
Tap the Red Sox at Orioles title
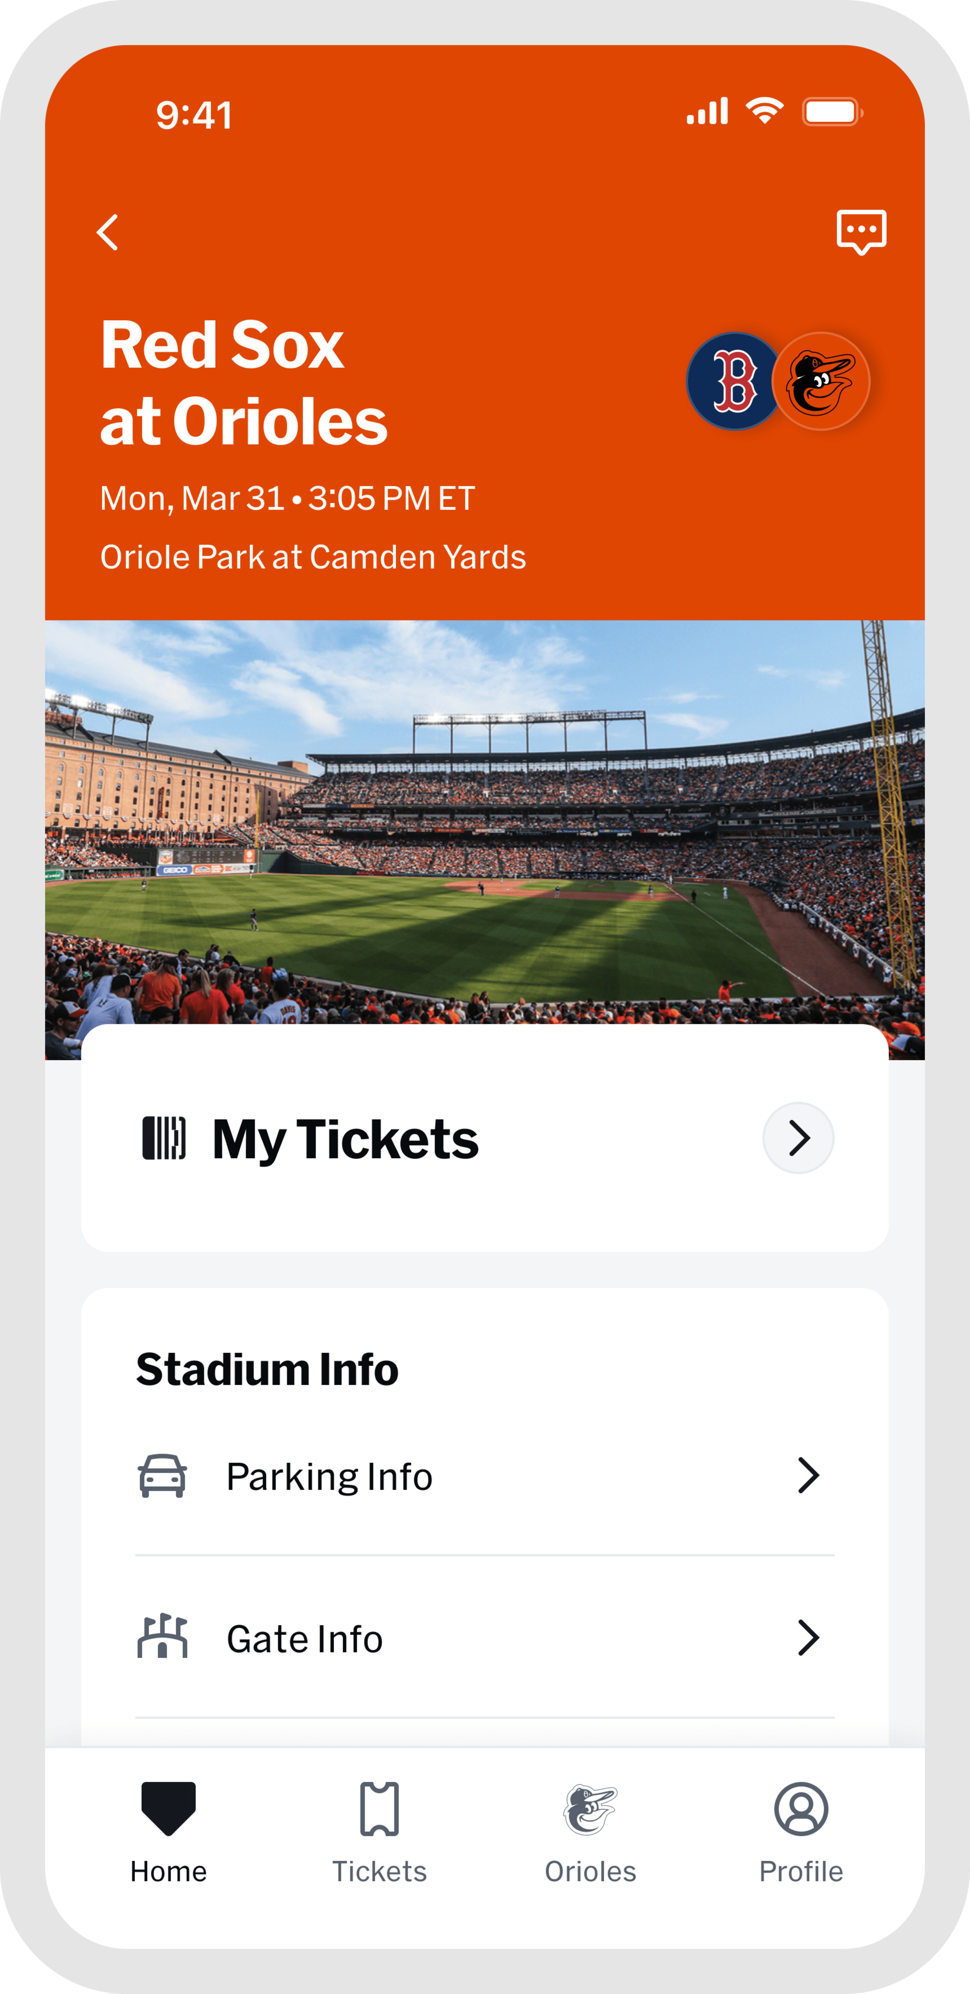tap(244, 383)
